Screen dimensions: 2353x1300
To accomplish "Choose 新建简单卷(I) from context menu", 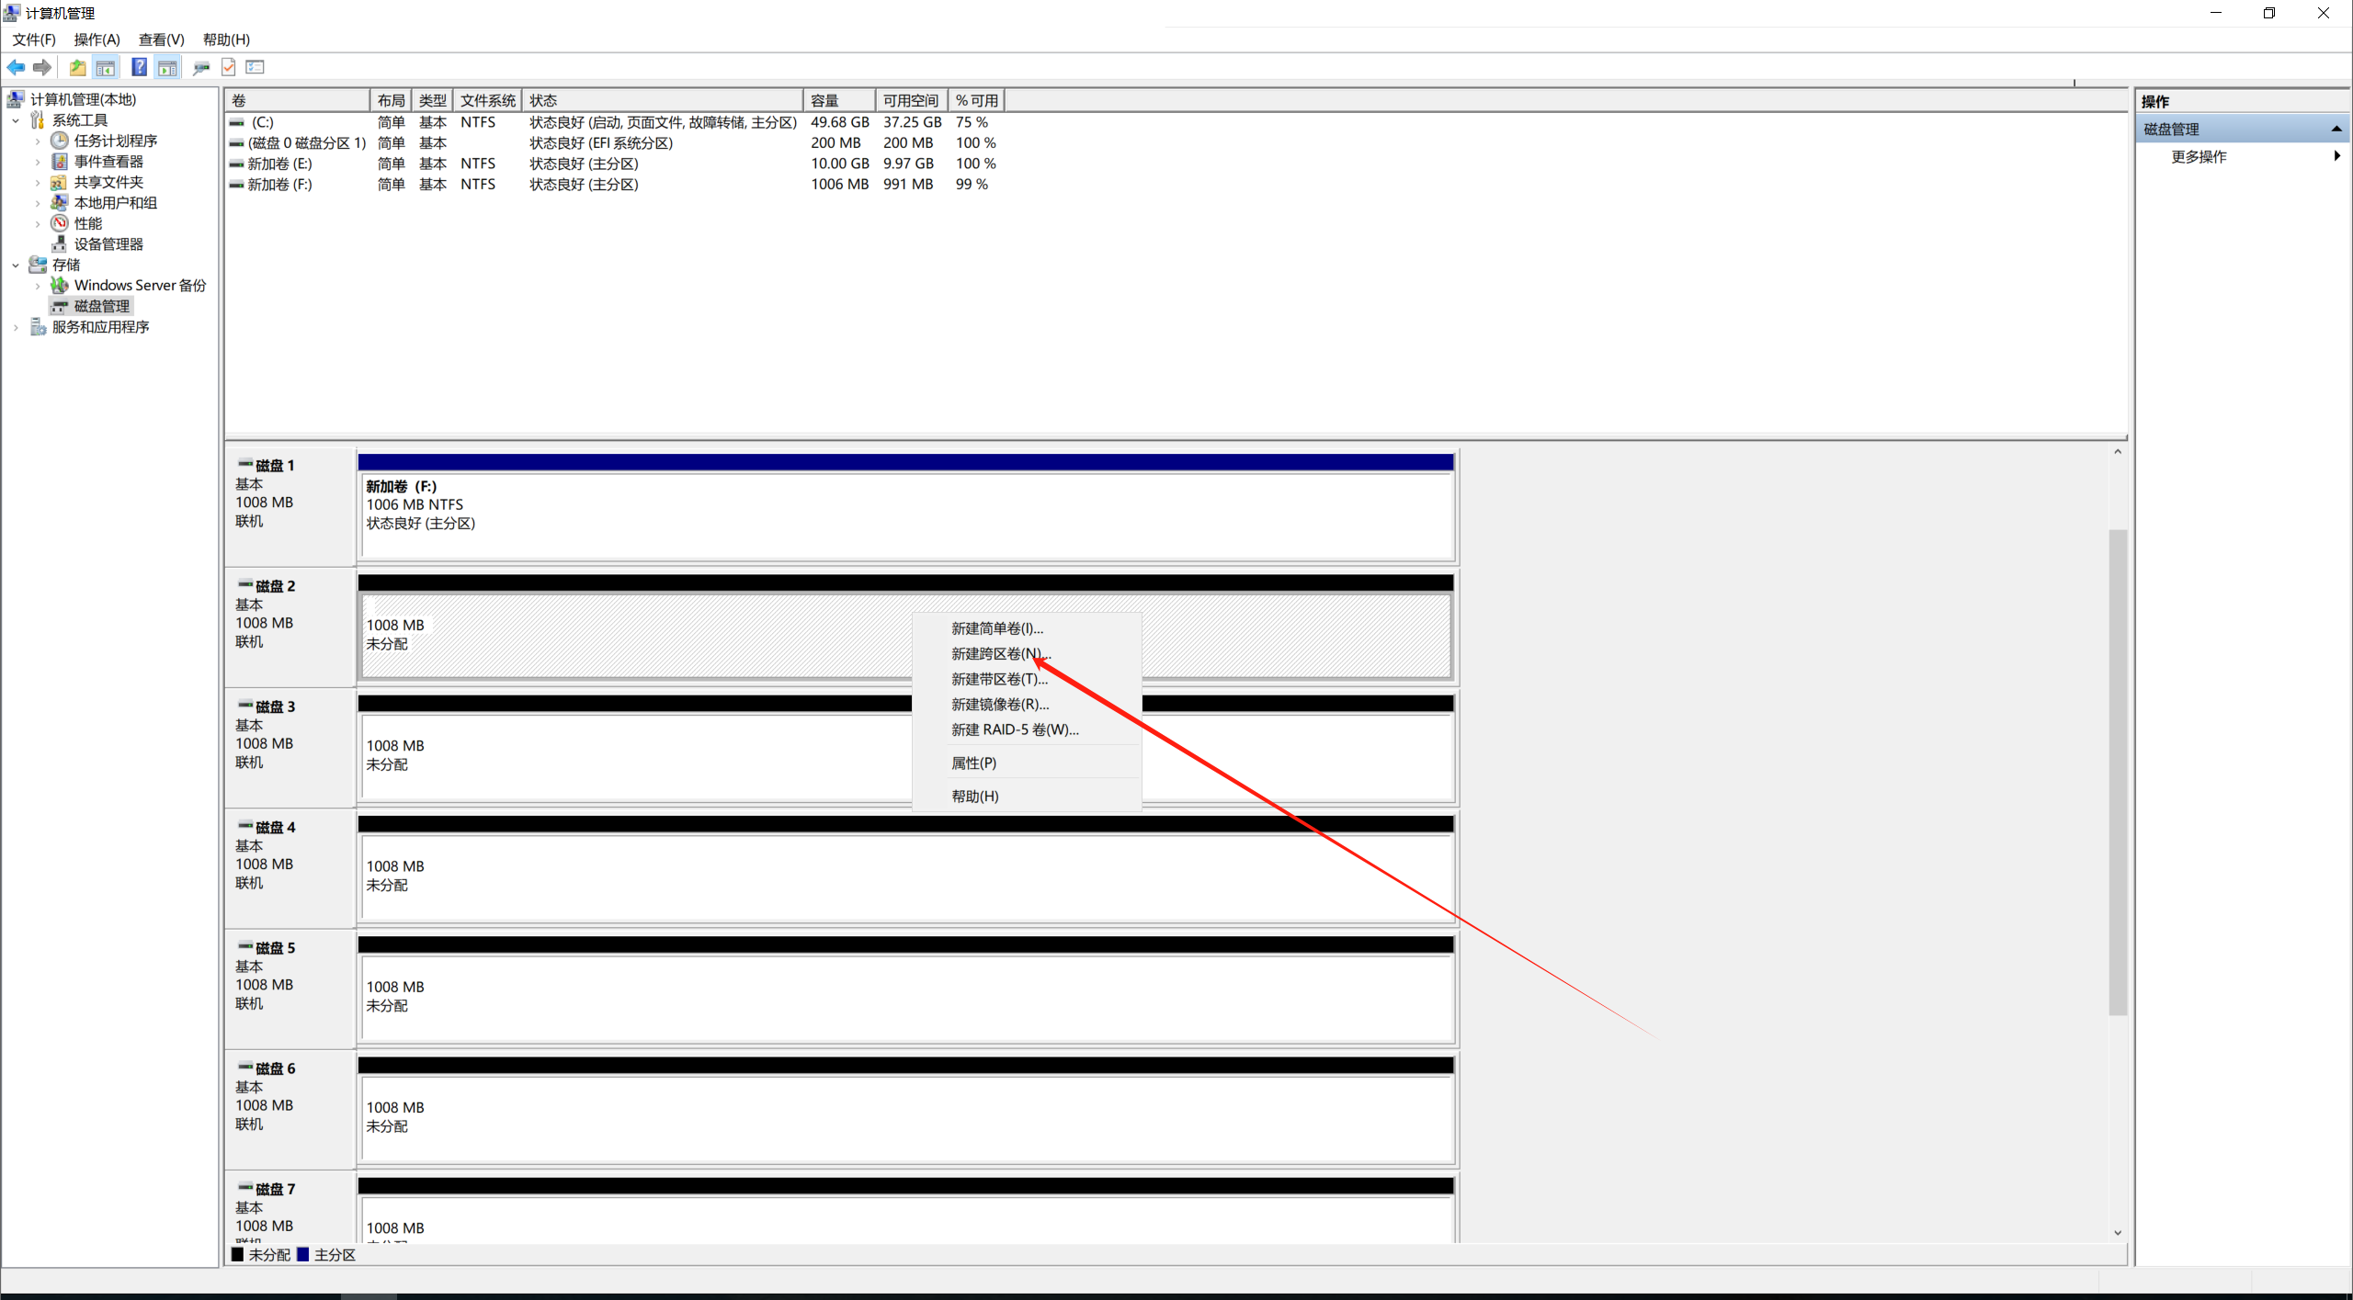I will tap(996, 628).
